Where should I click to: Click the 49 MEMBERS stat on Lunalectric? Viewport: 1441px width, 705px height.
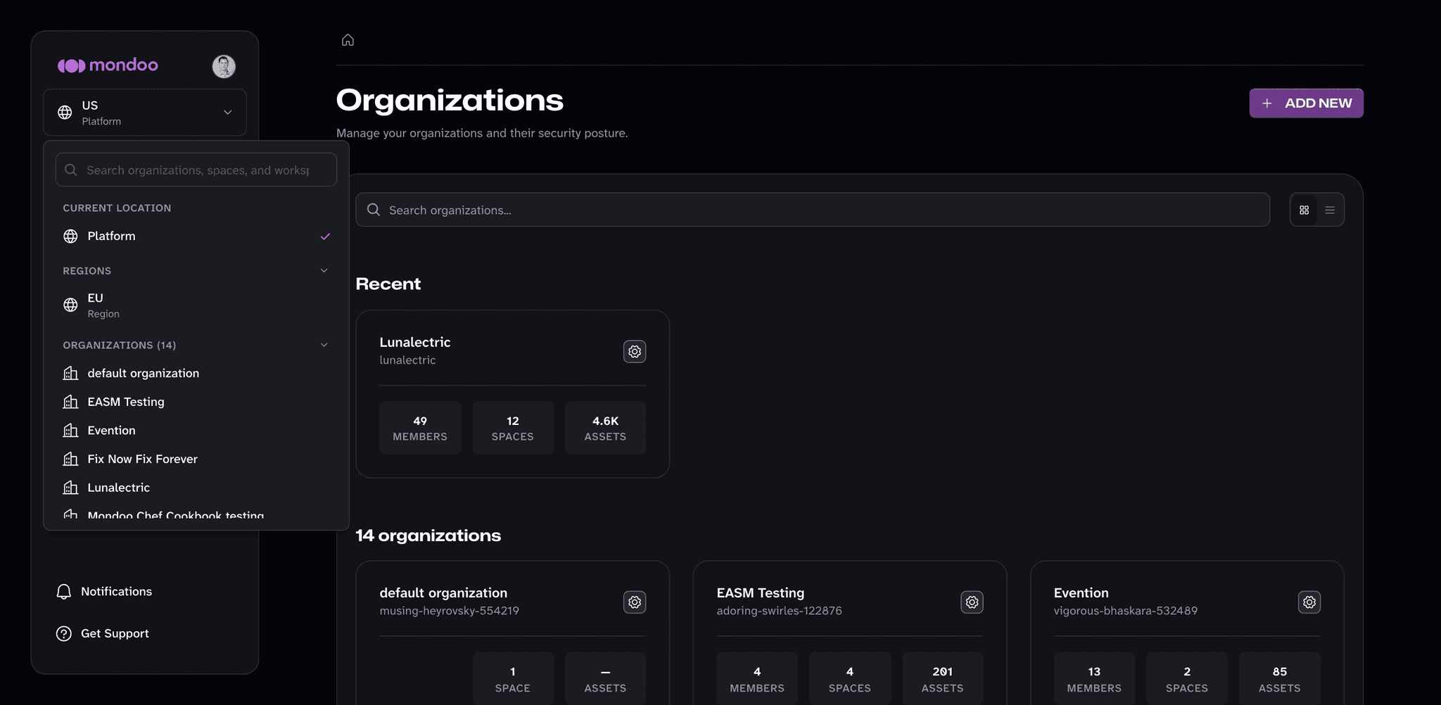pos(420,428)
